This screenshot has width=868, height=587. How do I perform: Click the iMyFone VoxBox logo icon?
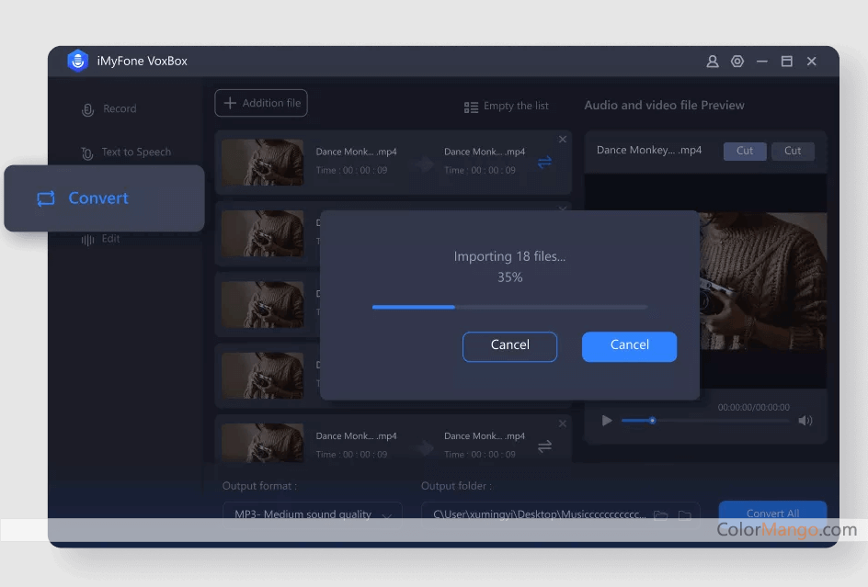77,61
